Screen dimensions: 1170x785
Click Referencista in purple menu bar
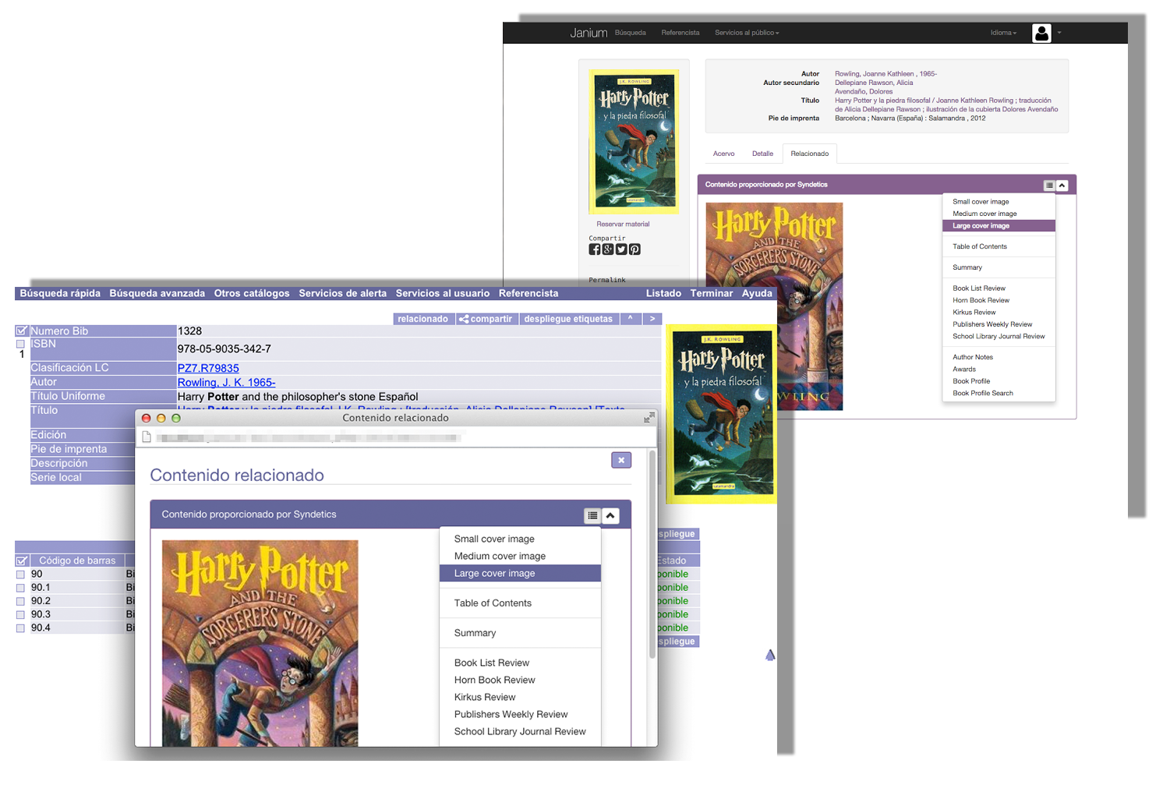point(528,293)
